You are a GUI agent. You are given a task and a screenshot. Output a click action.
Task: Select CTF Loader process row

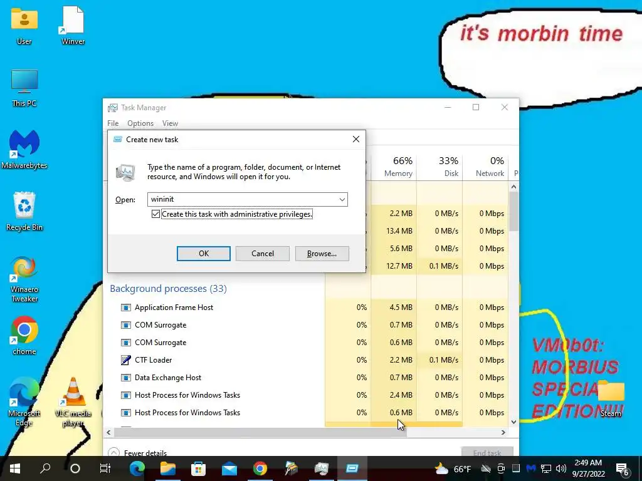click(306, 360)
